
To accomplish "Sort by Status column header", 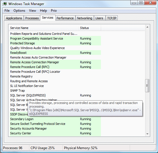I will 90,28.
